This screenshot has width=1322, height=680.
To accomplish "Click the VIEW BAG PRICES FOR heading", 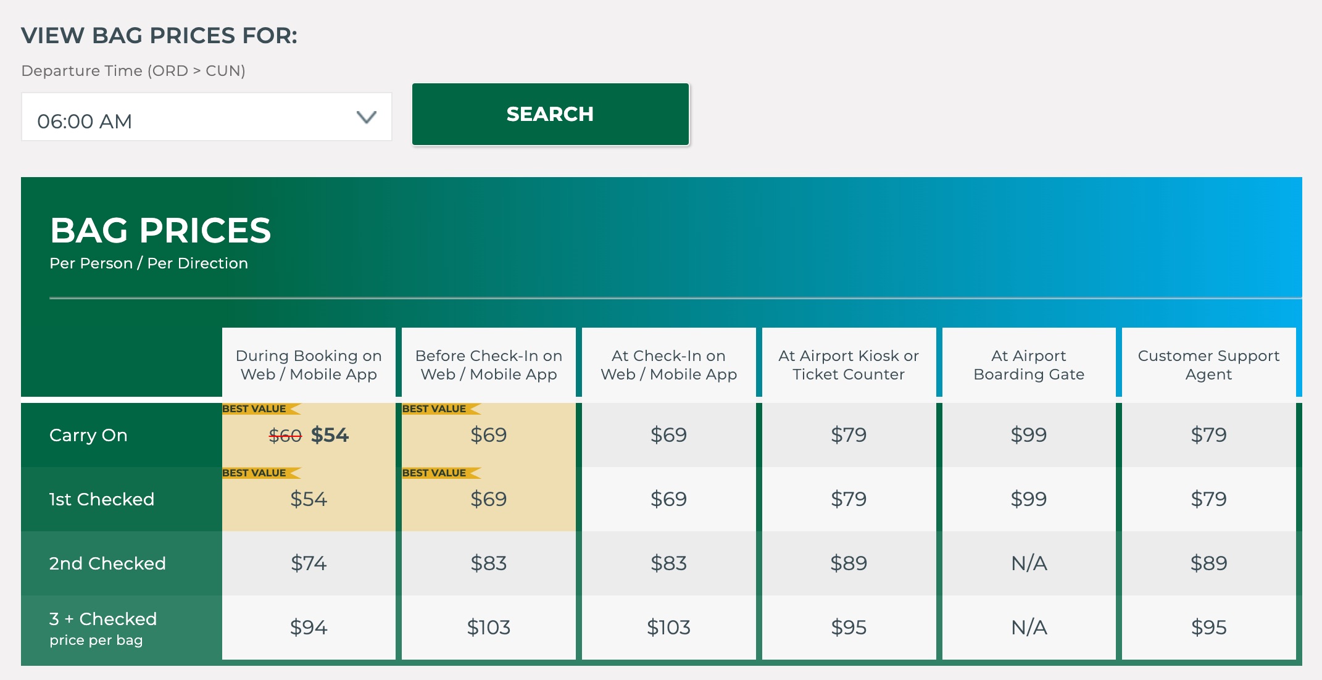I will (159, 36).
